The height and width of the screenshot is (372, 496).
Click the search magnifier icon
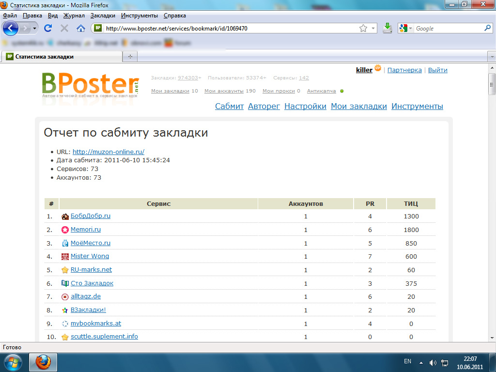(487, 28)
